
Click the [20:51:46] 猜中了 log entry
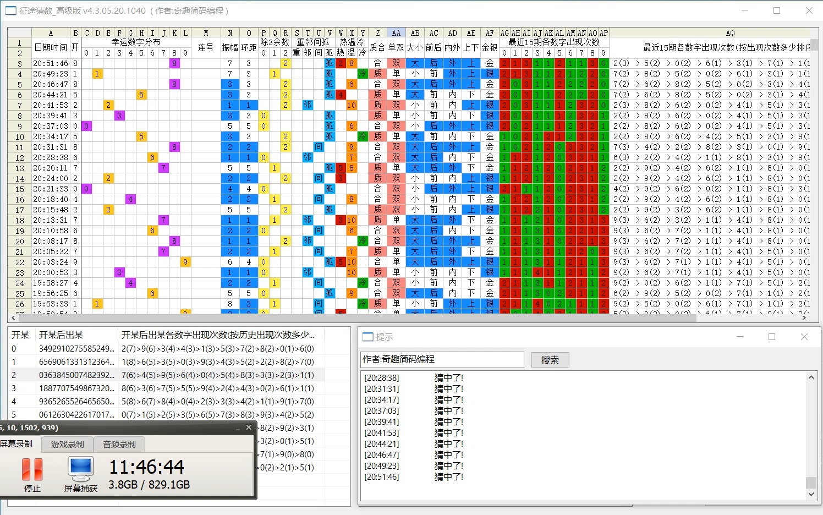pos(414,477)
